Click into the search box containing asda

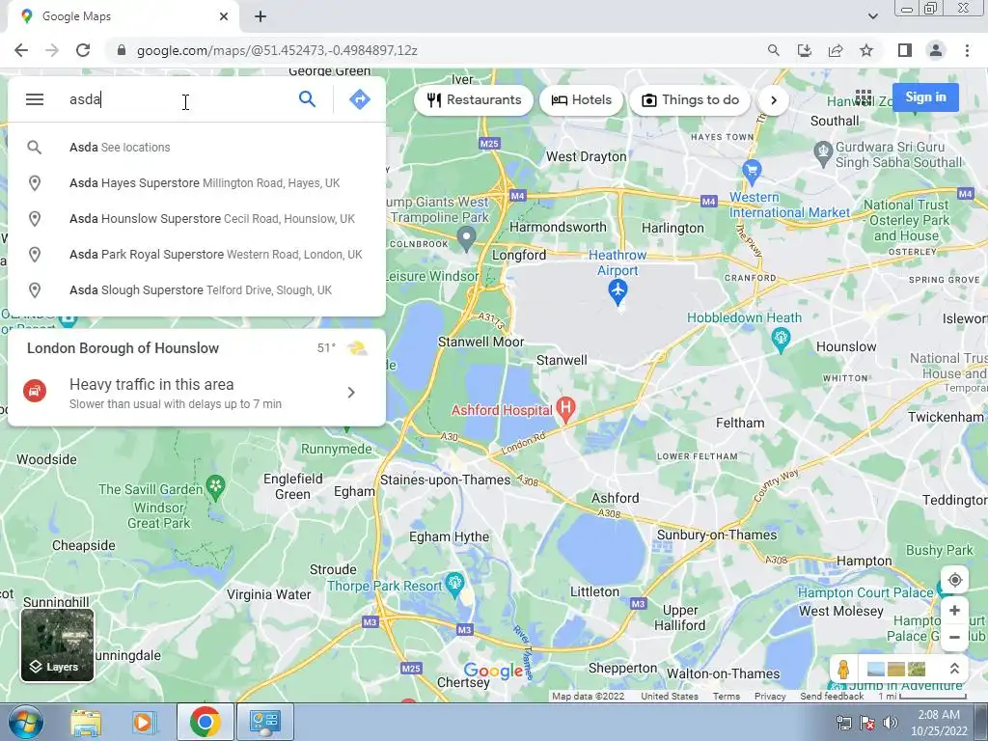(178, 99)
